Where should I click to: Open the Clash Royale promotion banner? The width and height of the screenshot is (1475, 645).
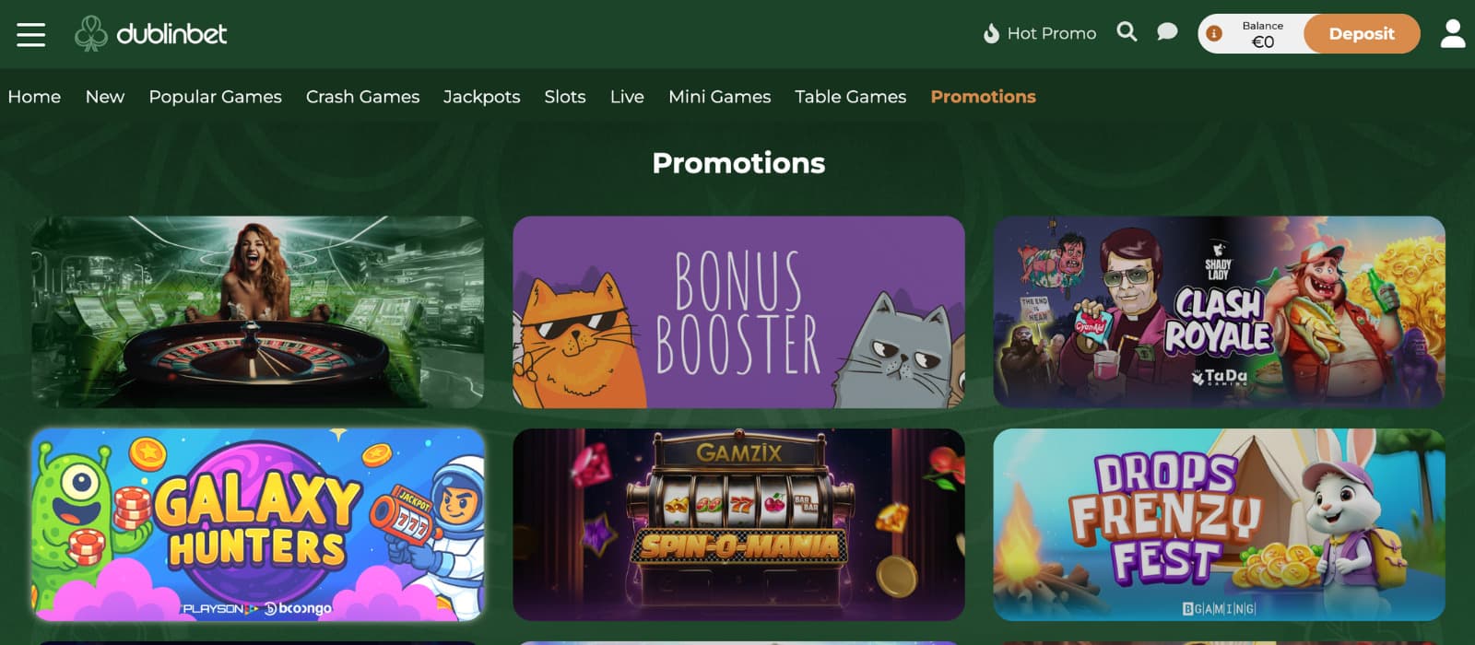click(x=1219, y=312)
